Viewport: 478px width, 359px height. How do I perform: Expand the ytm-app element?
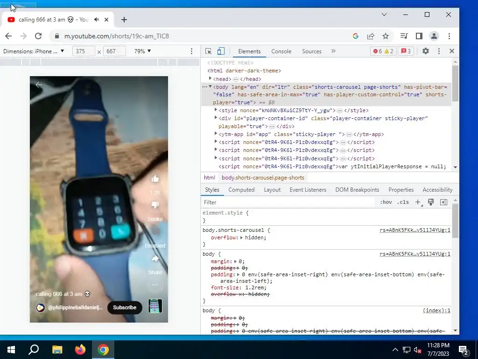pos(216,134)
